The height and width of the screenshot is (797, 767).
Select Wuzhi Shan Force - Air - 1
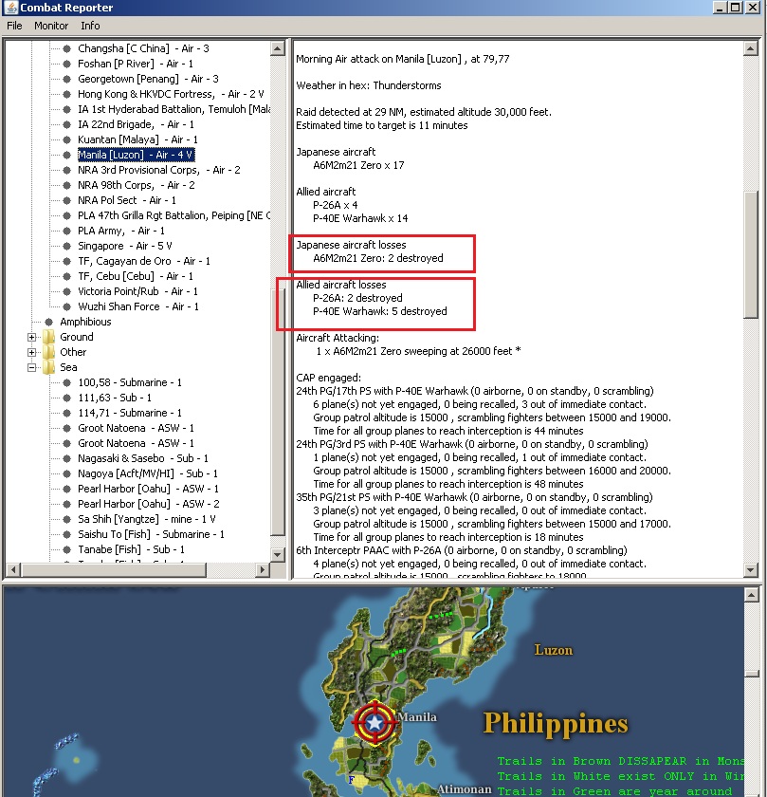pos(138,307)
